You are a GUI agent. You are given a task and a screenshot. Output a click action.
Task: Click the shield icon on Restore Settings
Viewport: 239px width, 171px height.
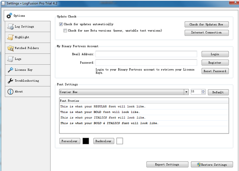pyautogui.click(x=199, y=164)
